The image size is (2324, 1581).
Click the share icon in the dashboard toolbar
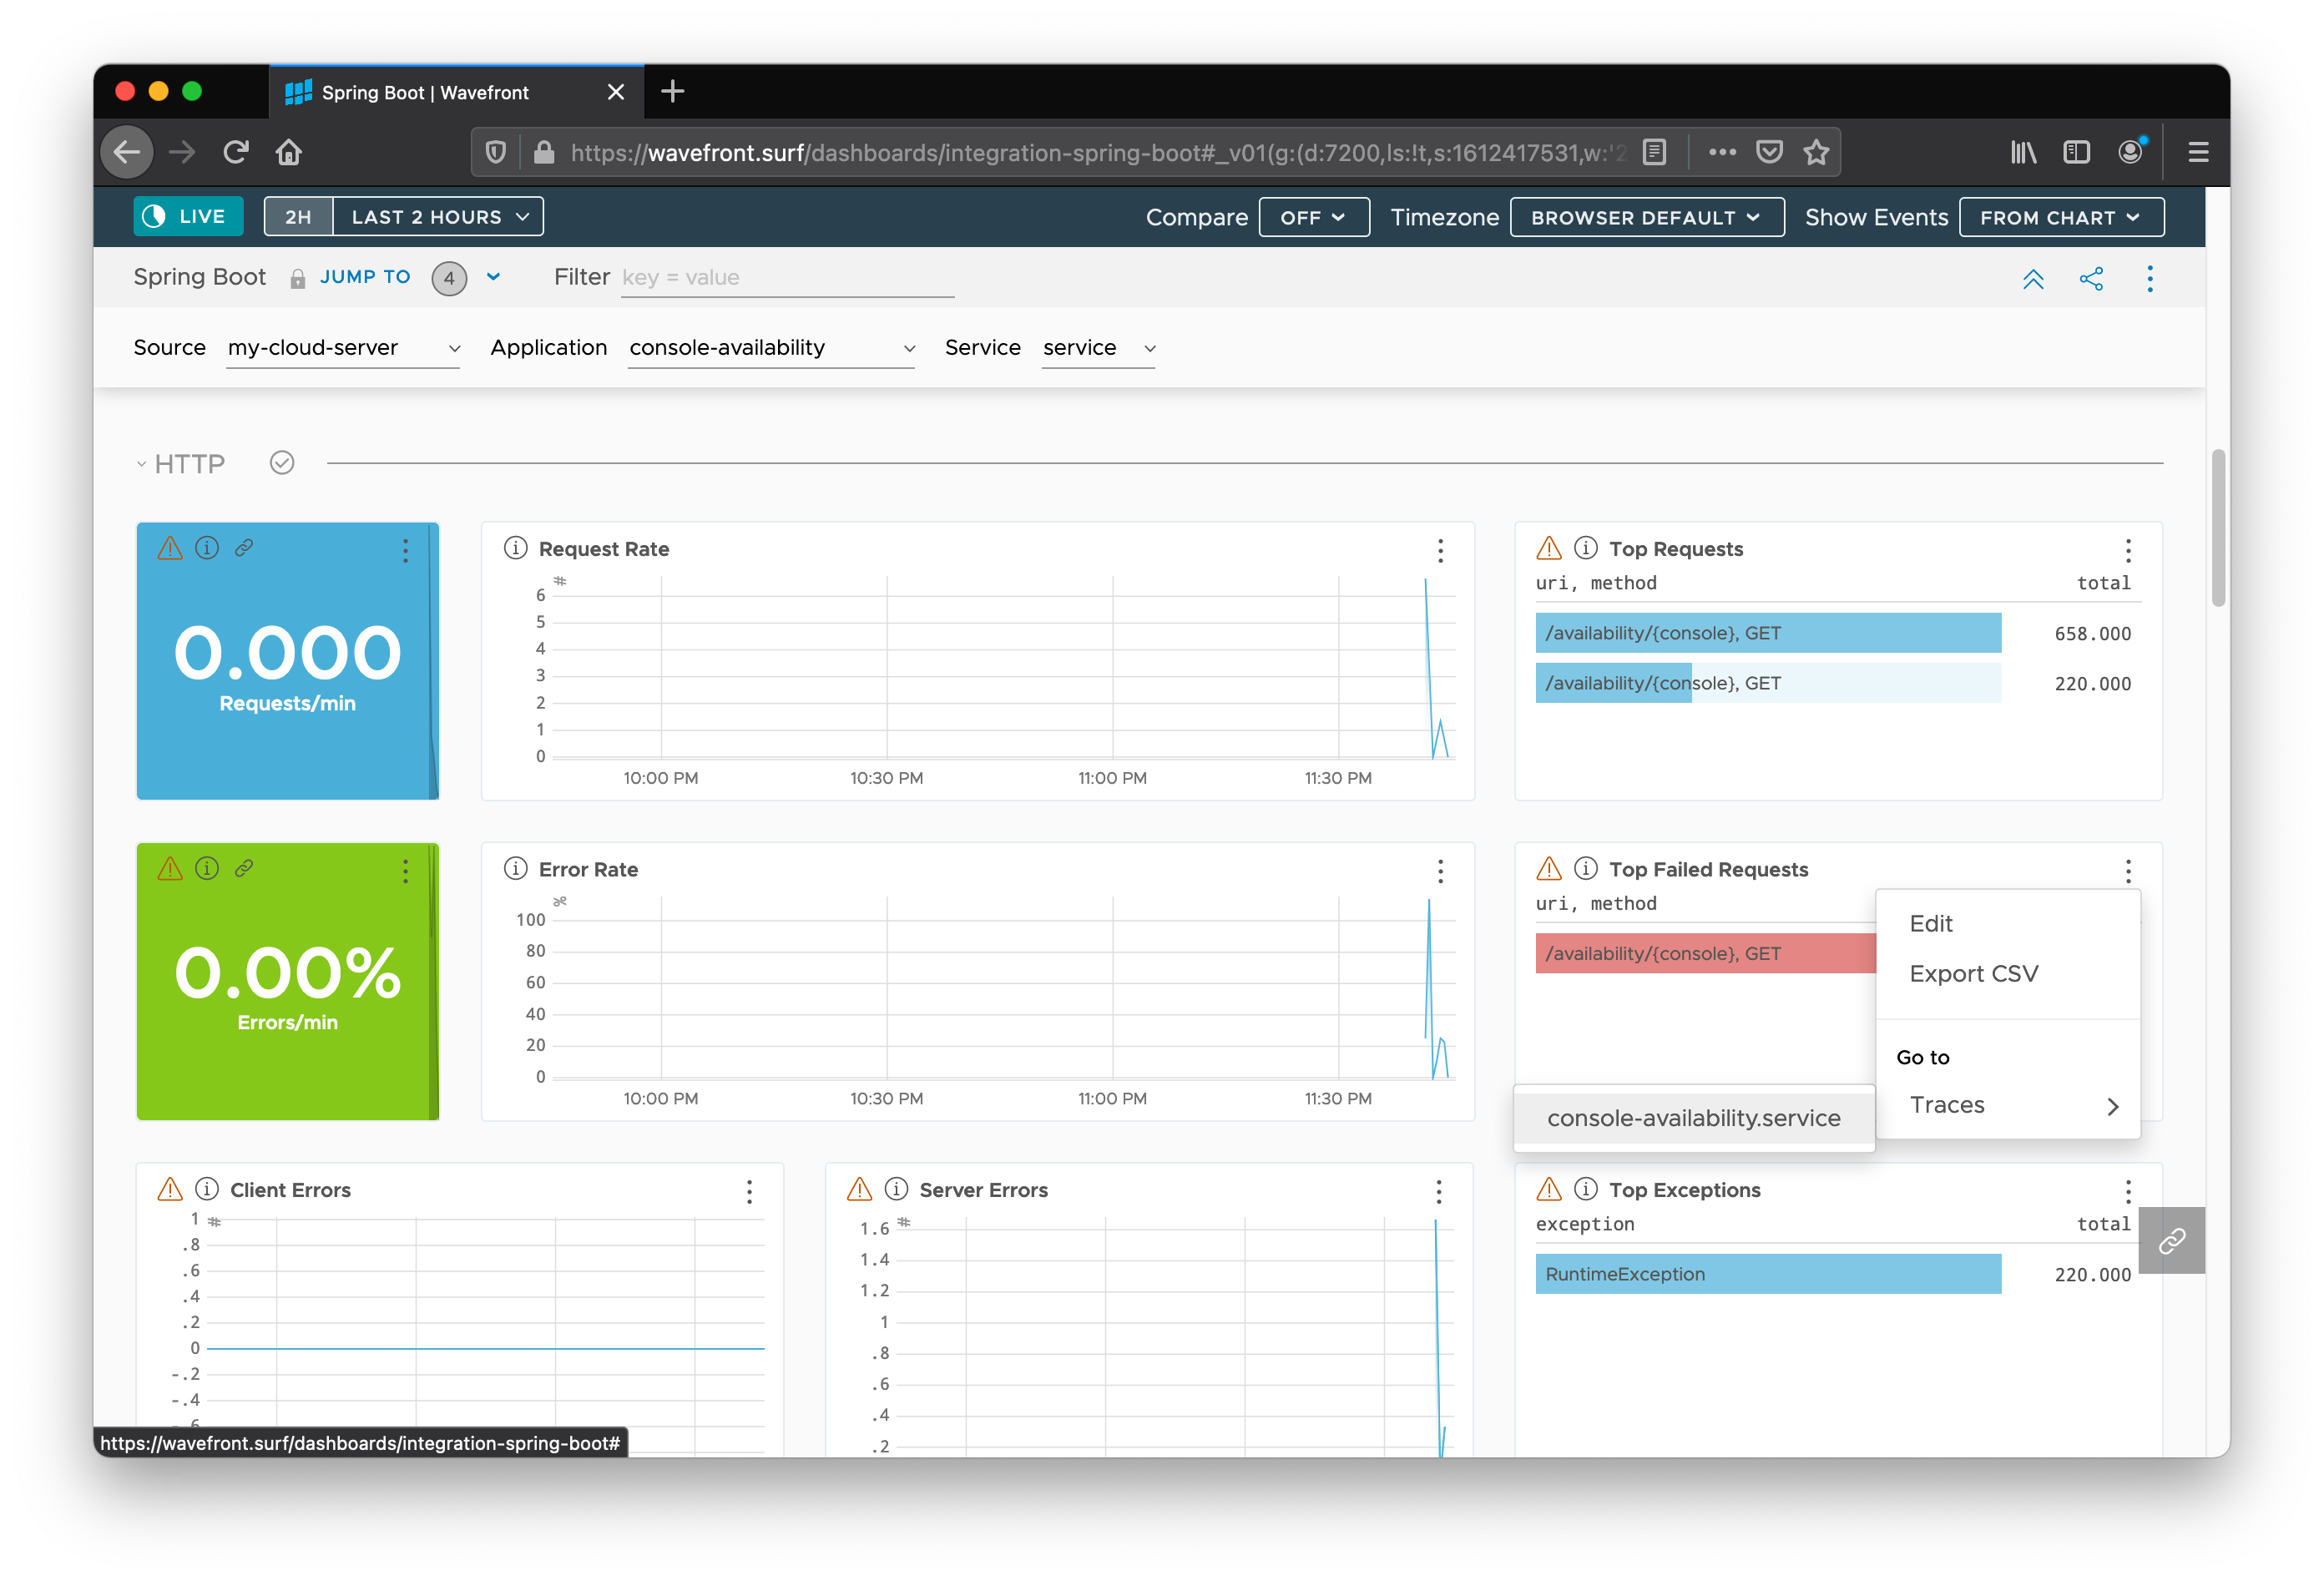pyautogui.click(x=2089, y=279)
